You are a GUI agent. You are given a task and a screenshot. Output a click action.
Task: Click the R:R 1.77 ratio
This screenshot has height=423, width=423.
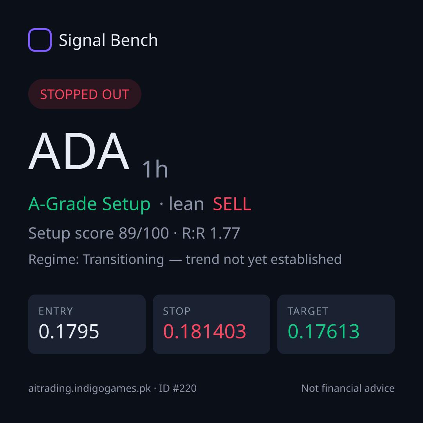(x=211, y=233)
